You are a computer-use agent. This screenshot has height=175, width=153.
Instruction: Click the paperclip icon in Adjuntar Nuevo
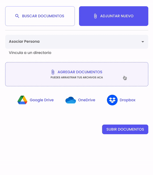[95, 16]
